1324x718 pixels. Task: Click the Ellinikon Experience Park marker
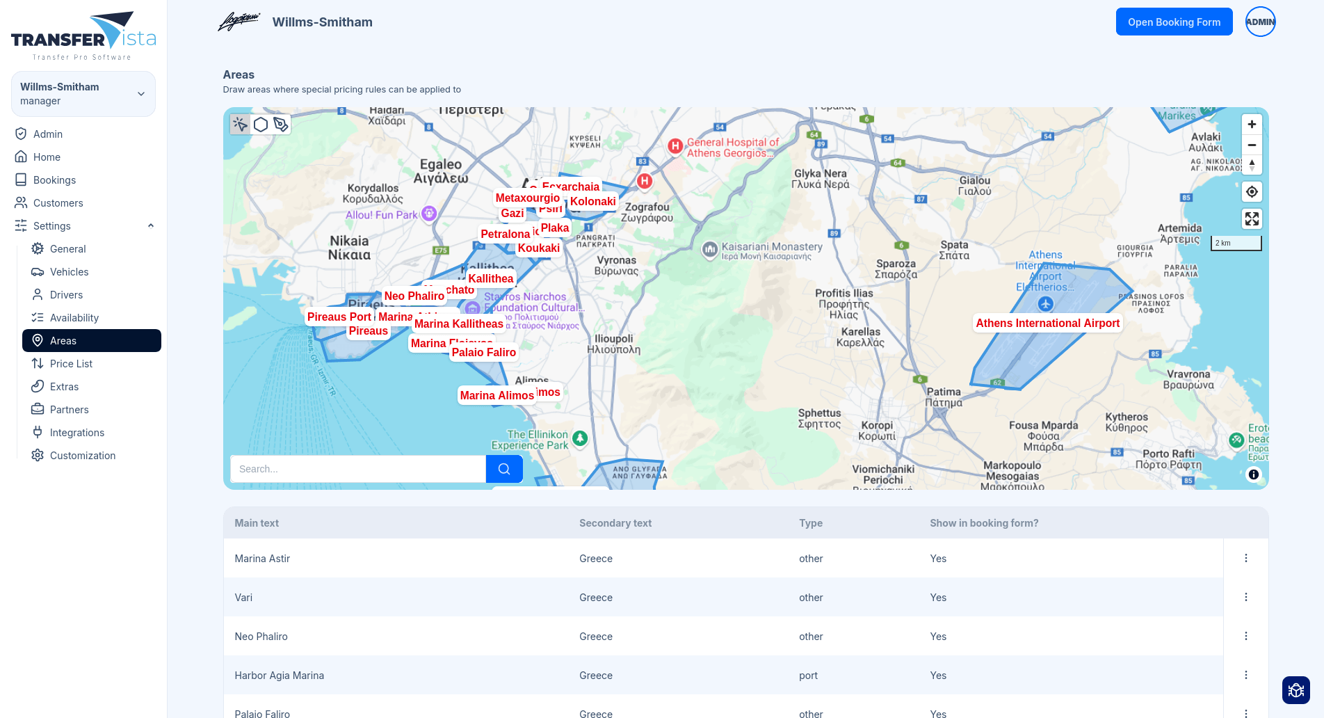[580, 438]
